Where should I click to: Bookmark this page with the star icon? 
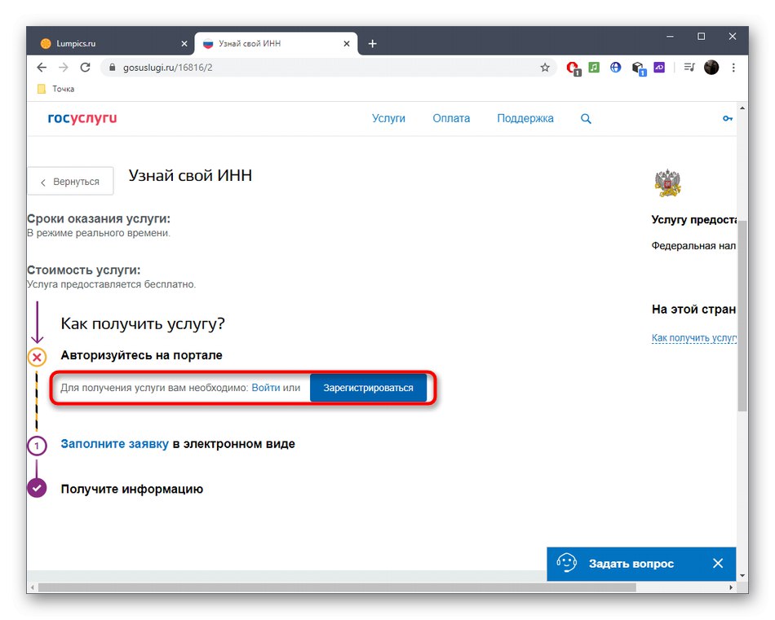coord(545,68)
